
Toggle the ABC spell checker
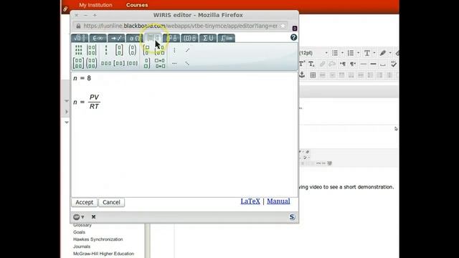tap(394, 64)
